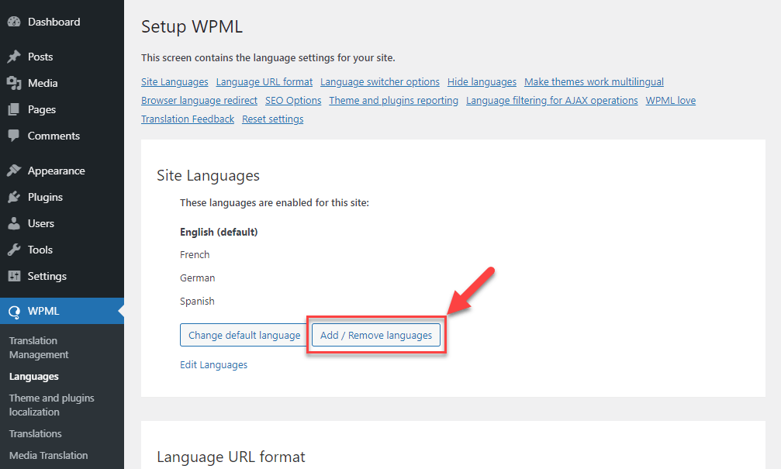Click the Tools wrench icon
Screen dimensions: 781x469
tap(14, 250)
